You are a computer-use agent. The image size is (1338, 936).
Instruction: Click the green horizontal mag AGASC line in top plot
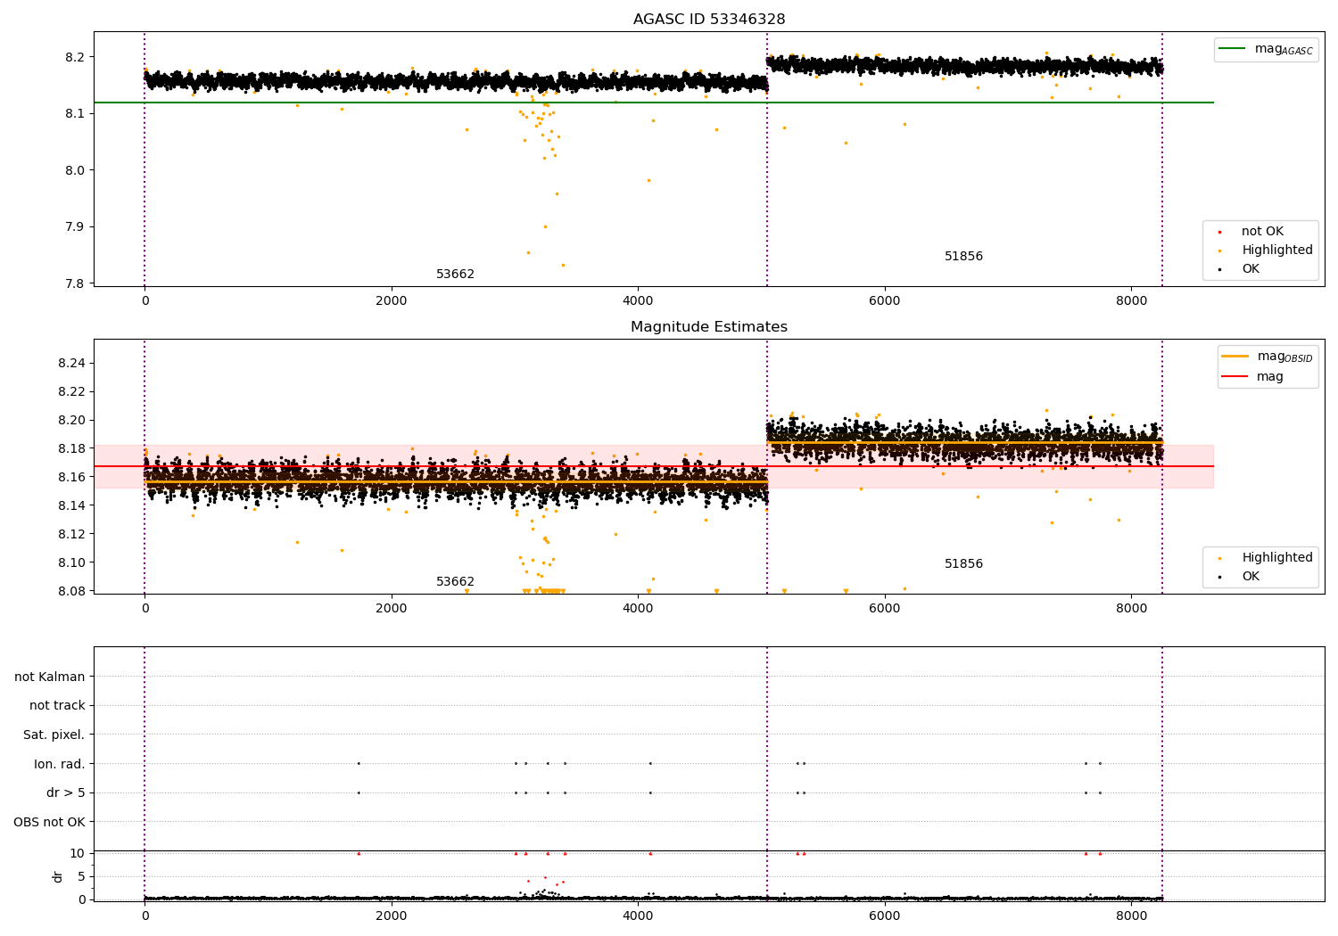pos(653,103)
